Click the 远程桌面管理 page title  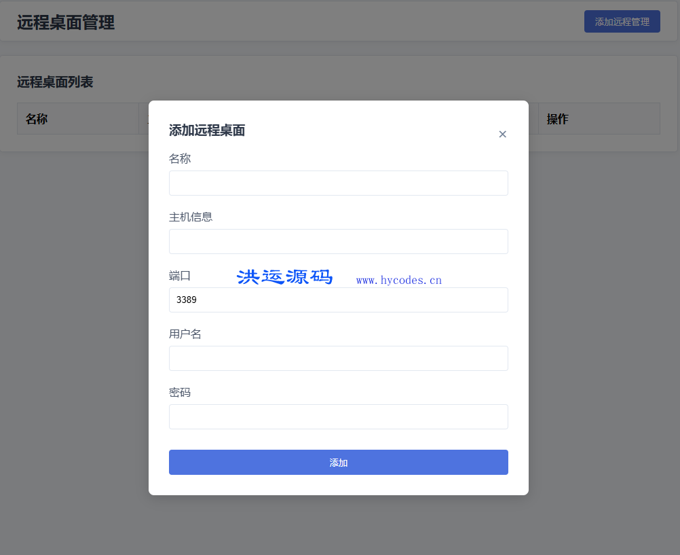(66, 22)
